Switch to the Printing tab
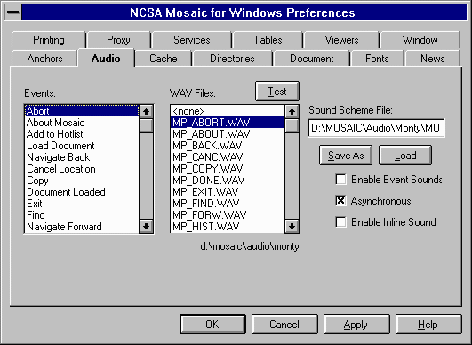 (49, 40)
